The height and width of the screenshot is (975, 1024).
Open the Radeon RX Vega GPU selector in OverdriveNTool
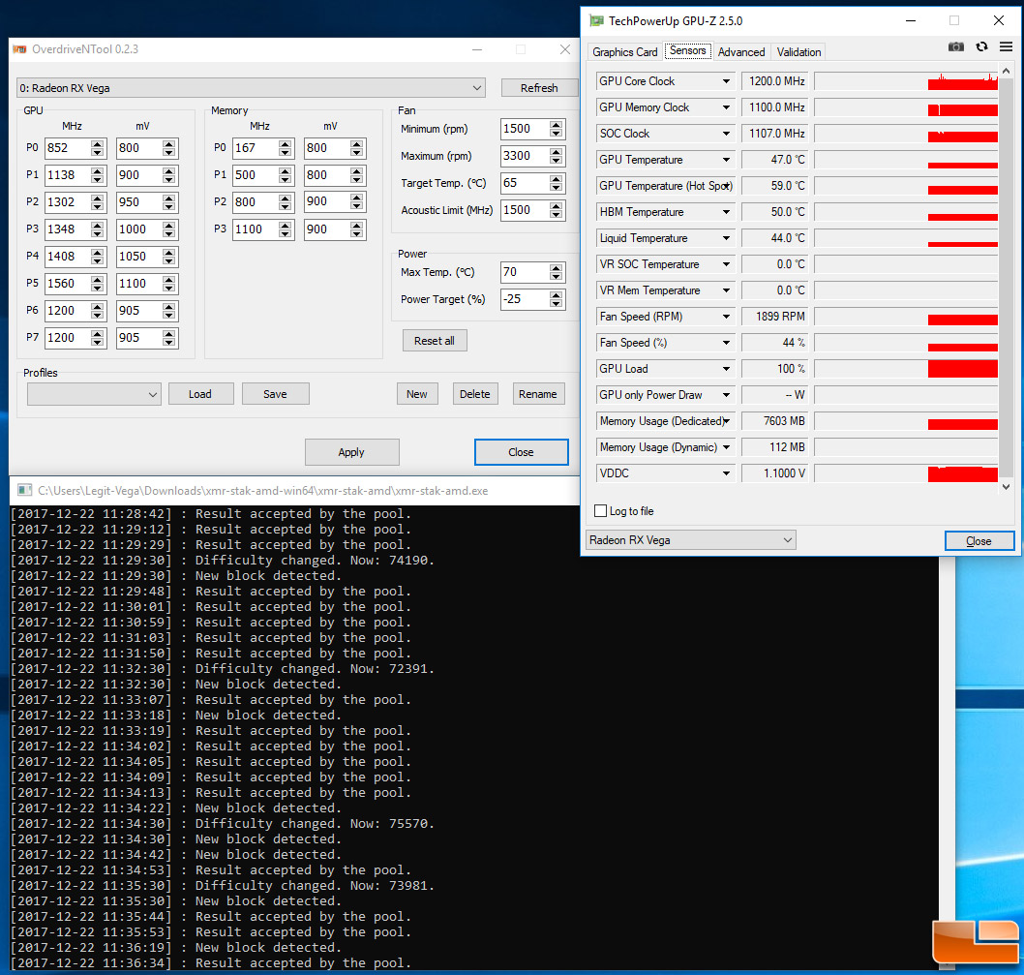pyautogui.click(x=251, y=88)
